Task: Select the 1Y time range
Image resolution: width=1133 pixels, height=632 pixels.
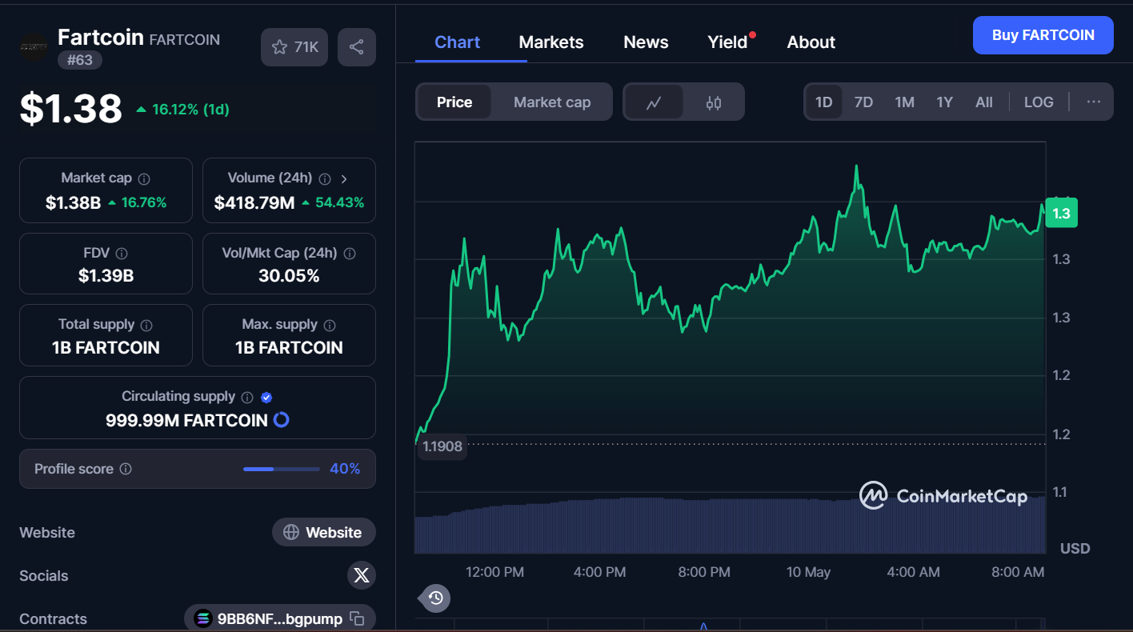Action: [x=945, y=102]
